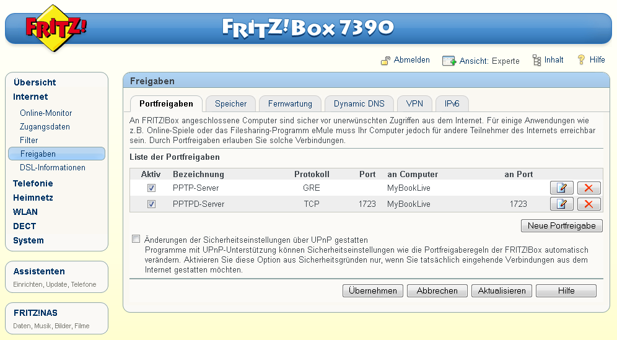Click MyBookLive in the PPTPD-Server row
The width and height of the screenshot is (617, 340).
408,204
